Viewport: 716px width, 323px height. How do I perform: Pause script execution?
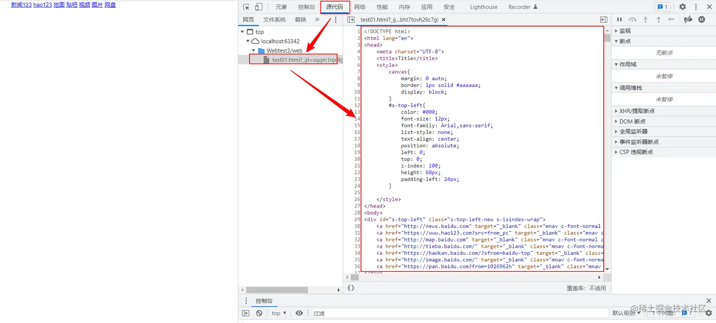(x=619, y=19)
